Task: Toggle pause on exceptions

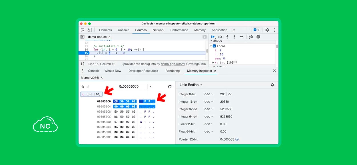Action: pyautogui.click(x=258, y=37)
